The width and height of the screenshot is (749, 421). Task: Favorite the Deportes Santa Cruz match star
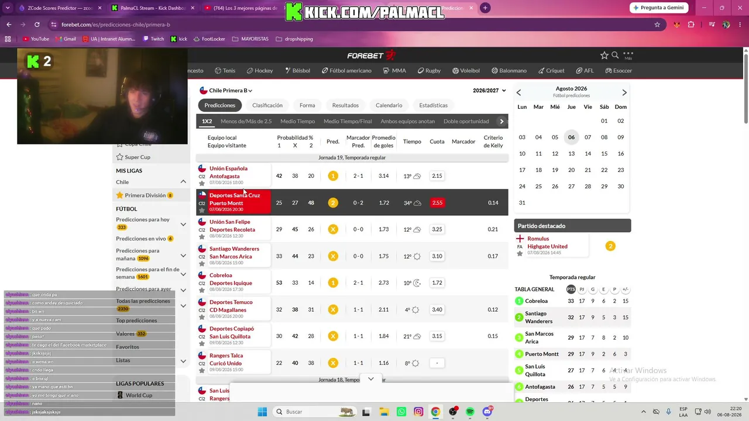click(202, 210)
